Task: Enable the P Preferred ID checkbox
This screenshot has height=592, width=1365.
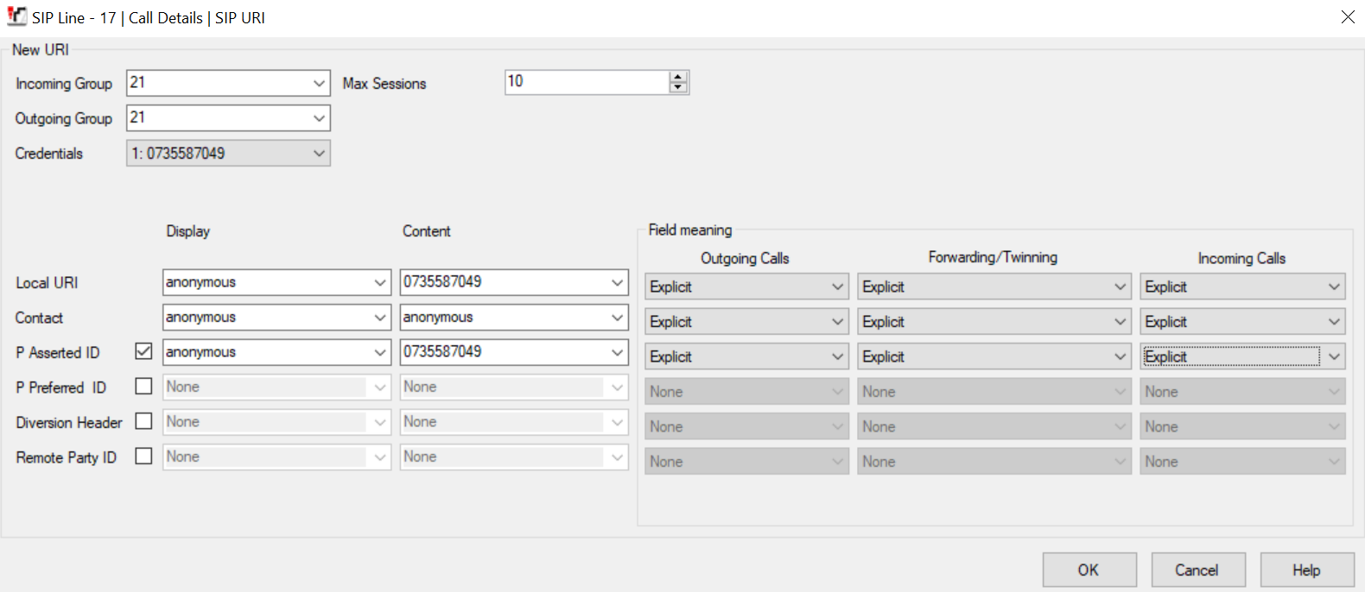Action: pos(143,387)
